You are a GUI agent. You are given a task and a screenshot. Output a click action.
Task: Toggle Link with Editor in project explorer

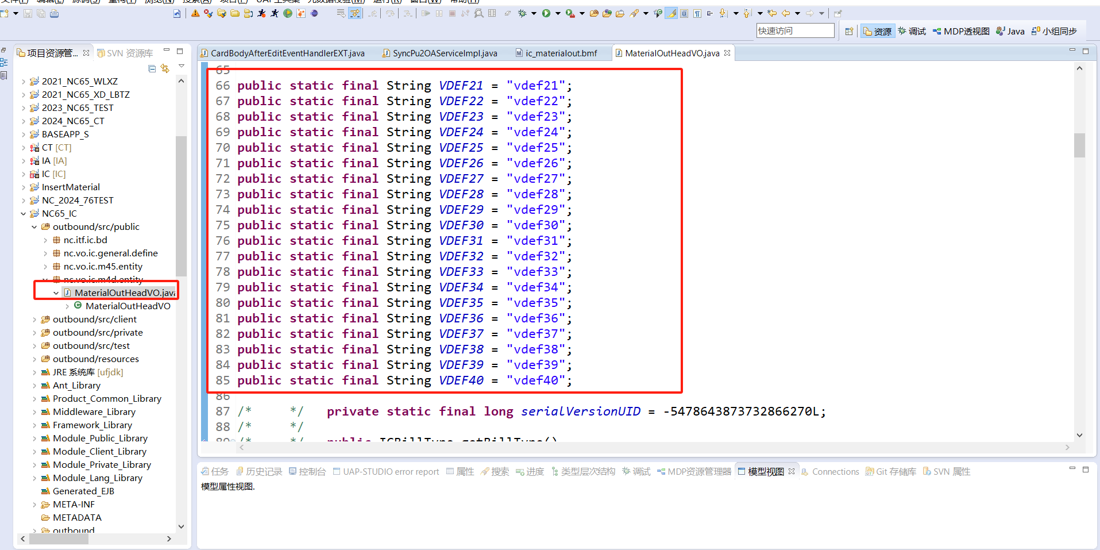165,68
